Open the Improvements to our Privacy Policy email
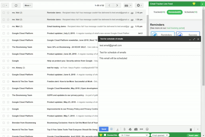Image resolution: width=205 pixels, height=137 pixels. point(50,109)
